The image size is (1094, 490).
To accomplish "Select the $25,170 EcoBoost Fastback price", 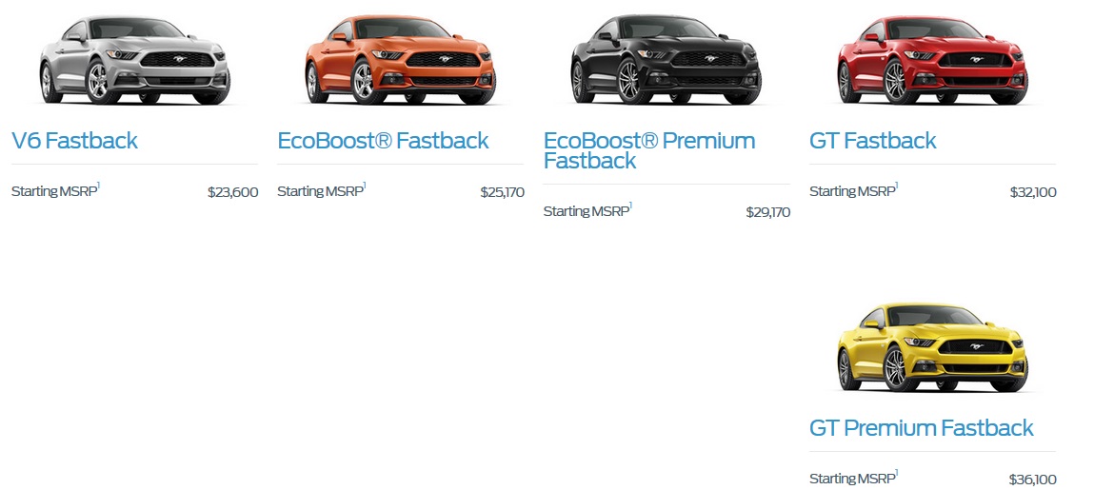I will click(x=503, y=192).
